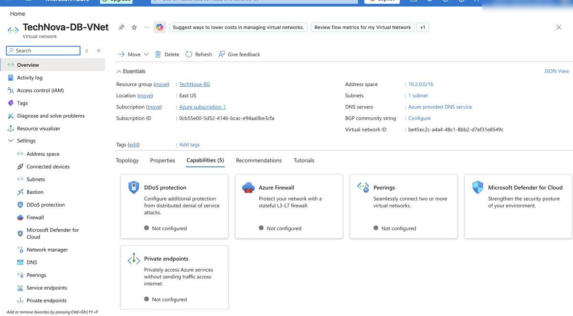
Task: Click the move link next to Subscription
Action: 154,107
